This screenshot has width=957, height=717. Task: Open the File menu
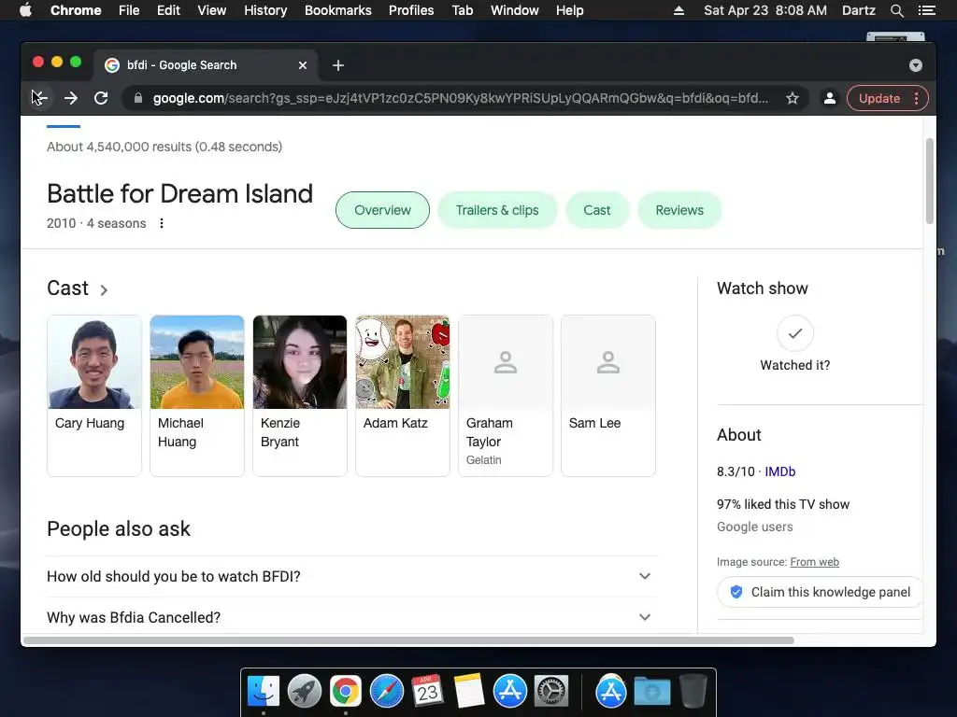129,10
